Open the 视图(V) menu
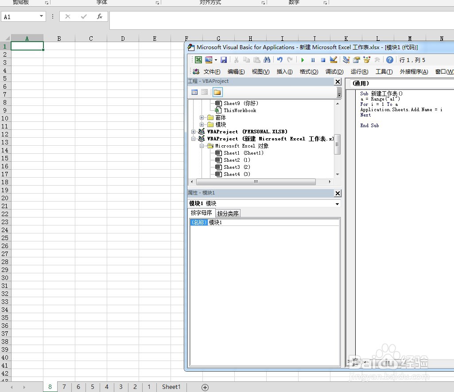This screenshot has height=392, width=454. (x=260, y=72)
